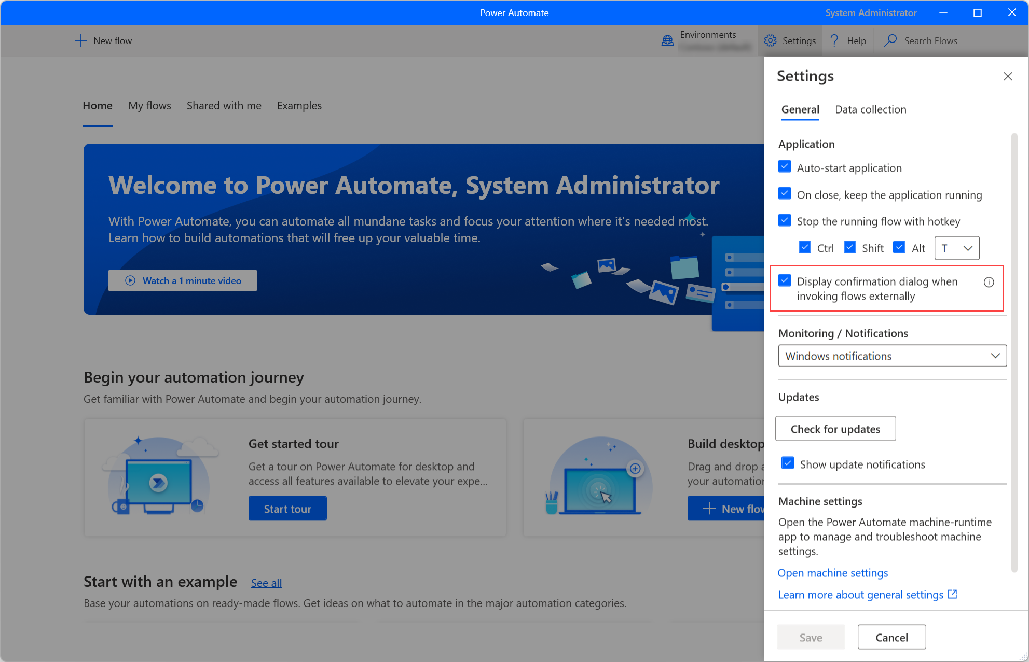Viewport: 1029px width, 662px height.
Task: Open Environments panel
Action: (x=701, y=40)
